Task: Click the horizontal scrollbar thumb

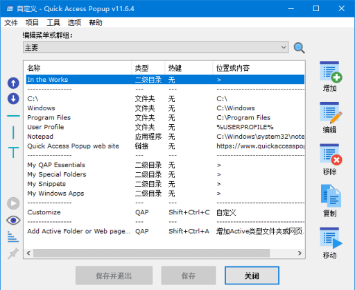Action: click(x=151, y=253)
